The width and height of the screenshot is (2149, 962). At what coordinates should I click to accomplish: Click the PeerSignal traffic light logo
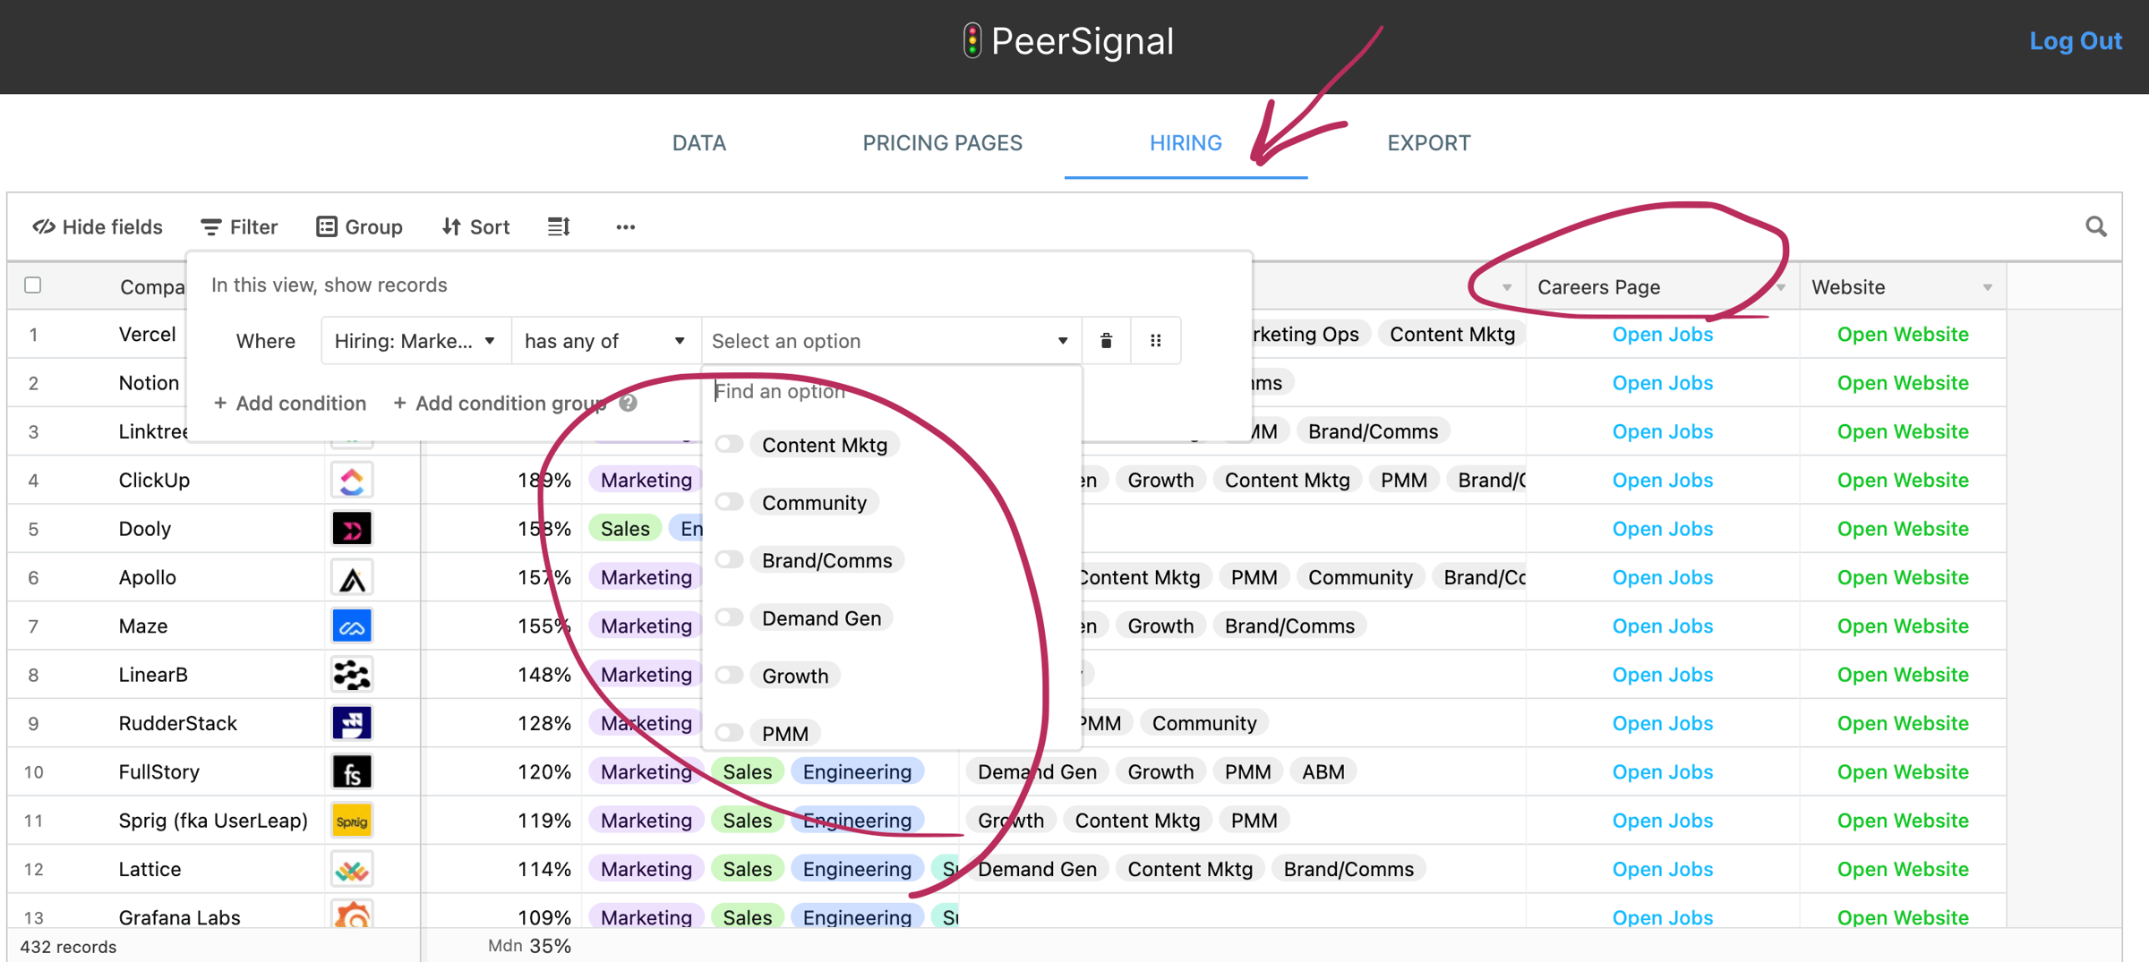[972, 41]
